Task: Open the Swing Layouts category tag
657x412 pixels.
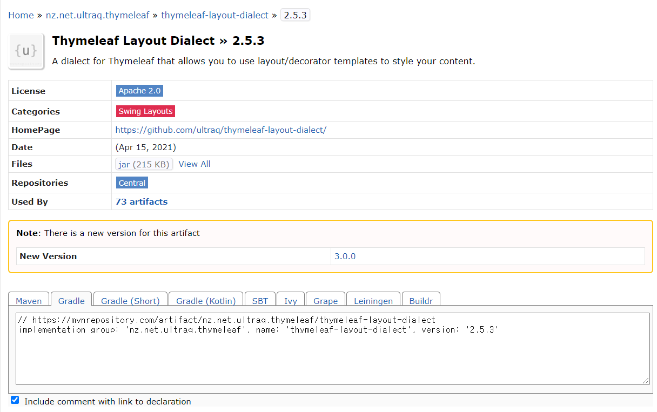Action: (x=146, y=111)
